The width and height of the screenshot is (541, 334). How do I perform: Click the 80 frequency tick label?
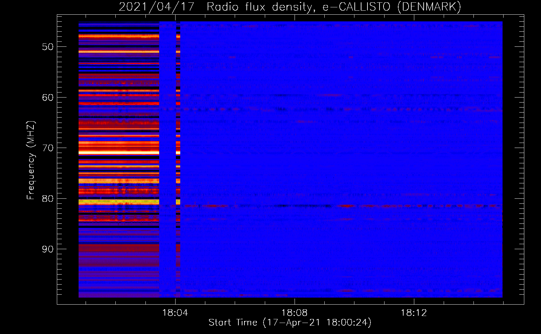tap(48, 198)
